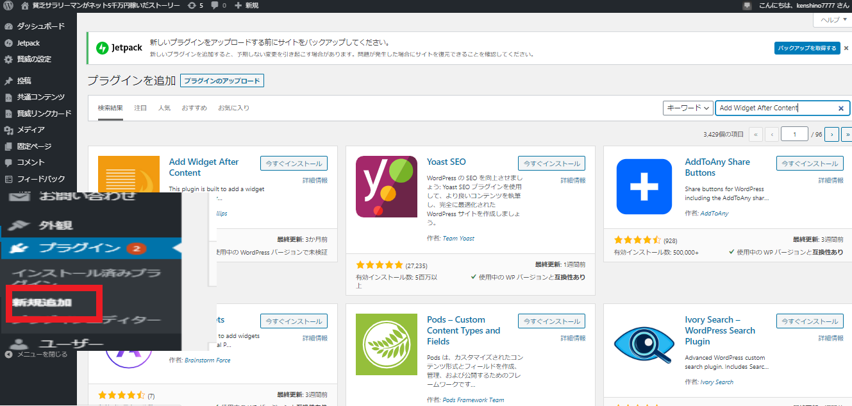Open the Ivory Search title link

(x=720, y=330)
